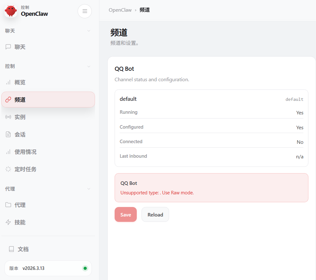Click the scheduled tasks spinner icon
The height and width of the screenshot is (280, 316).
8,169
